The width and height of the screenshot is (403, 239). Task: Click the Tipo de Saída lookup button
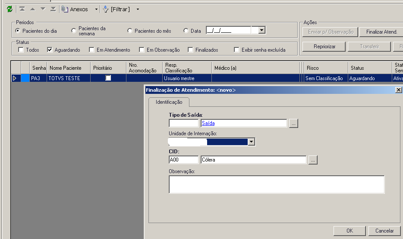pos(293,123)
